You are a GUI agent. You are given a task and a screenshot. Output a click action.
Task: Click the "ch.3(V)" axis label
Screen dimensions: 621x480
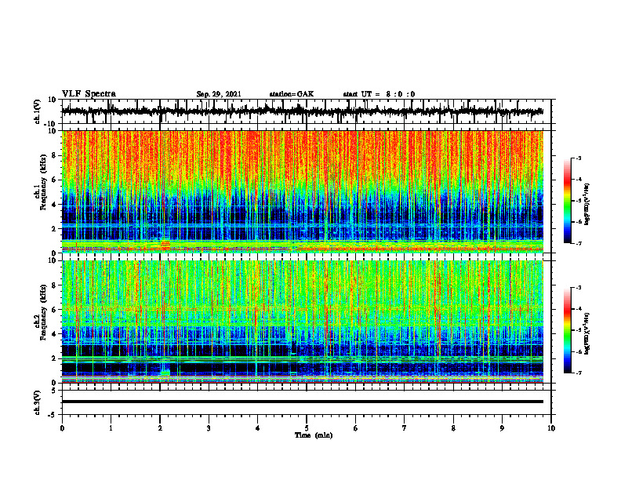(38, 403)
